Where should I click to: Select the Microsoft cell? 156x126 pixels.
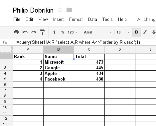[59, 62]
